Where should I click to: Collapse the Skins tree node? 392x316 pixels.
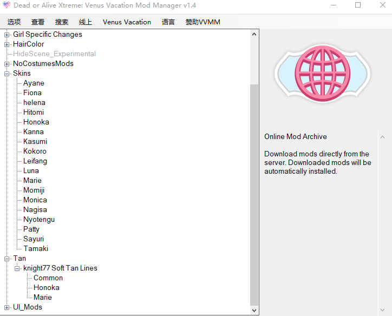(x=7, y=74)
